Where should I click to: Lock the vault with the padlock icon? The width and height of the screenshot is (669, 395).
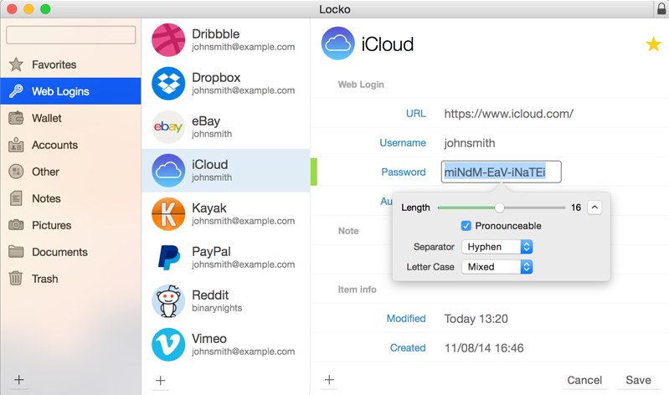[x=661, y=8]
